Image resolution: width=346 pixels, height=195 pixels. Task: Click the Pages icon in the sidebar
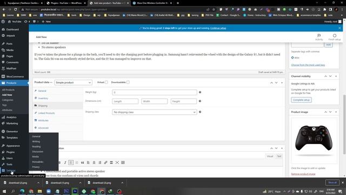(3, 56)
